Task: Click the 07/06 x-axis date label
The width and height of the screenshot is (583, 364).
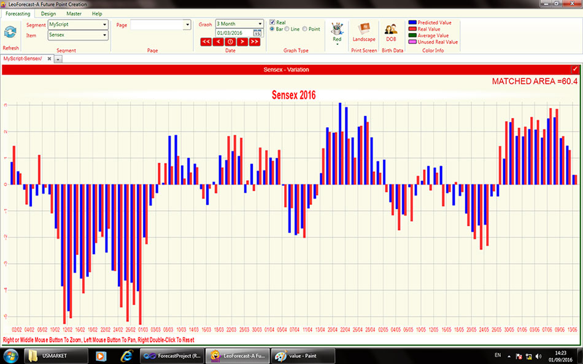Action: (x=547, y=330)
